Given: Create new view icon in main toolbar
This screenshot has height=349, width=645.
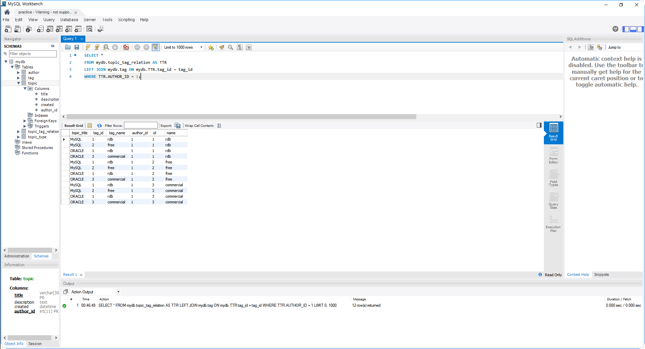Looking at the screenshot, I should pos(59,29).
